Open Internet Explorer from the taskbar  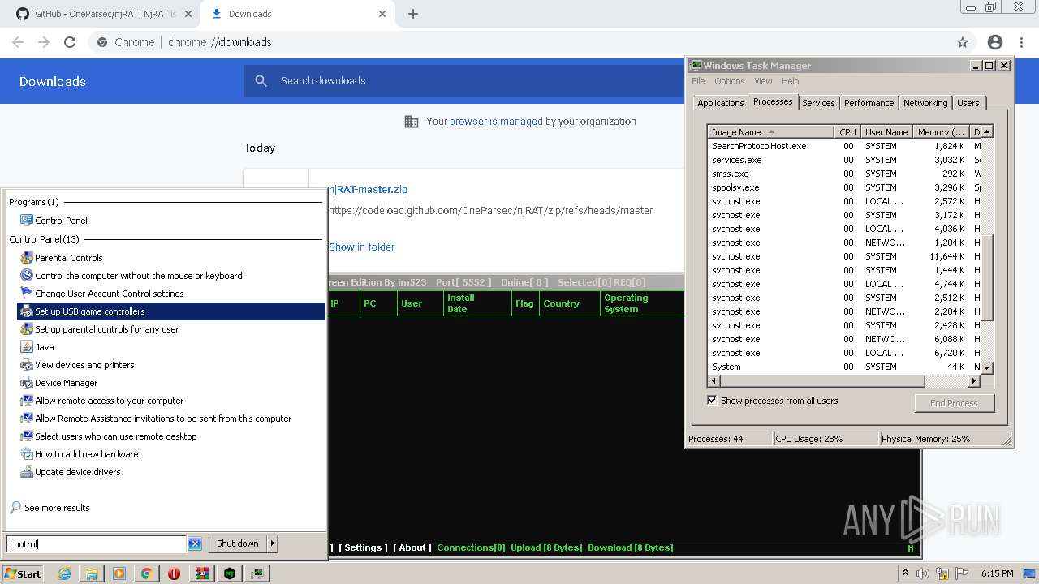(64, 573)
